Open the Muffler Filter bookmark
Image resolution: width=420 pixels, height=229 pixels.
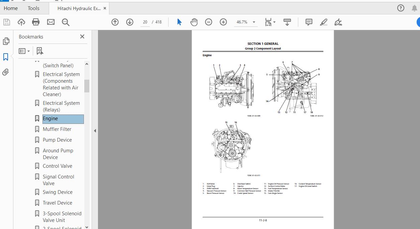[57, 129]
